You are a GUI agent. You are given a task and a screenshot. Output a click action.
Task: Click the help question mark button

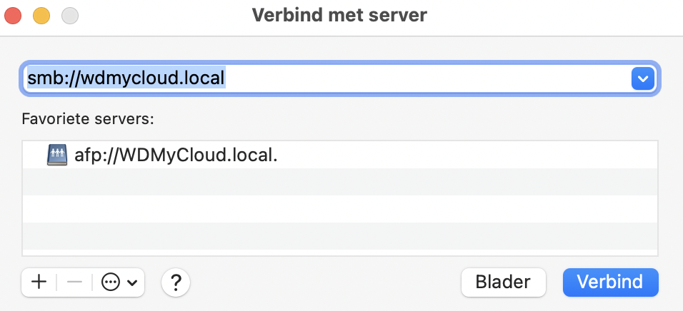(x=176, y=282)
